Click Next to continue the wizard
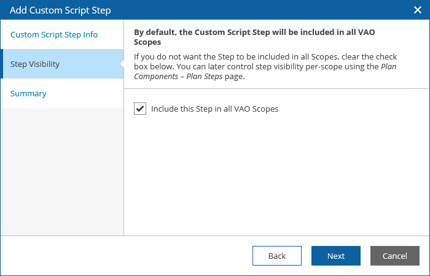The image size is (430, 276). (335, 256)
